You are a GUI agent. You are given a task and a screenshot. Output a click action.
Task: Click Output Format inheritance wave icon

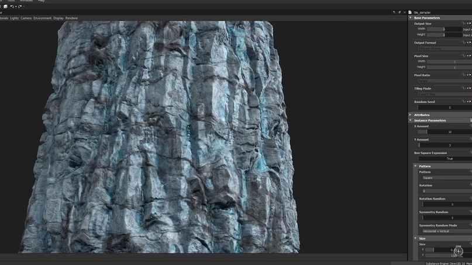coord(464,43)
